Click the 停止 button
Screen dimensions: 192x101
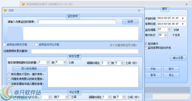tap(171, 75)
